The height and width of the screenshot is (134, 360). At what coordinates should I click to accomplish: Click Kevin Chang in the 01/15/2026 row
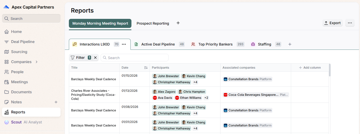click(x=193, y=76)
